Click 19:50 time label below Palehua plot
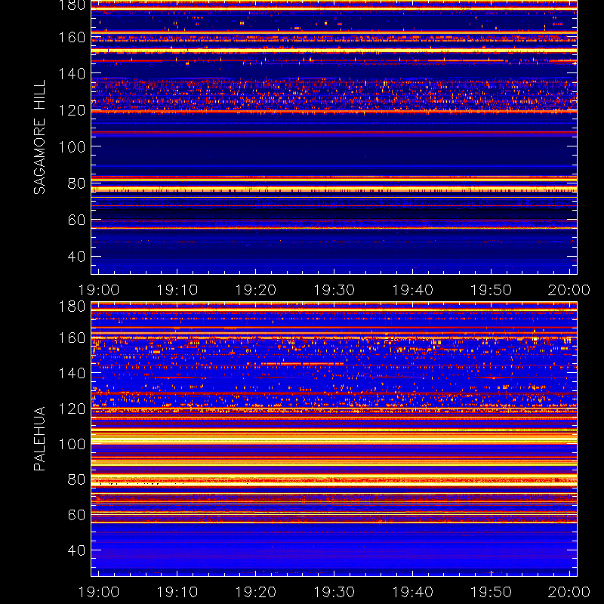The height and width of the screenshot is (604, 604). [492, 592]
